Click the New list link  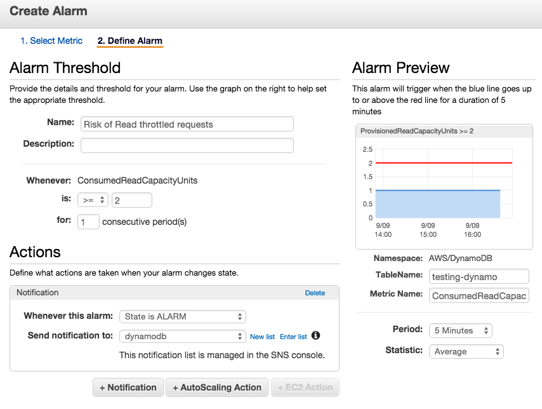(x=262, y=337)
